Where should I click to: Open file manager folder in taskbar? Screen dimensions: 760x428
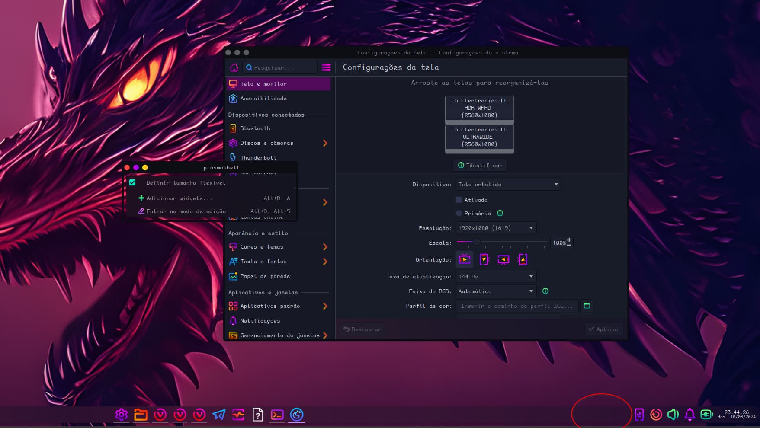click(141, 415)
